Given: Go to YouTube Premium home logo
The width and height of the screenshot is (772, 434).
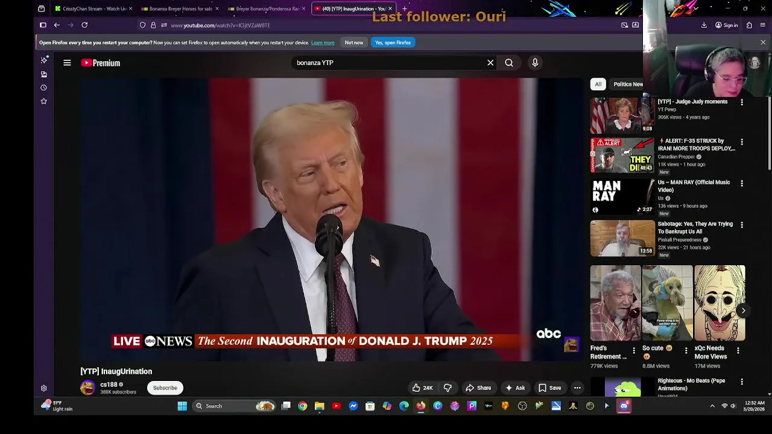Looking at the screenshot, I should 101,63.
